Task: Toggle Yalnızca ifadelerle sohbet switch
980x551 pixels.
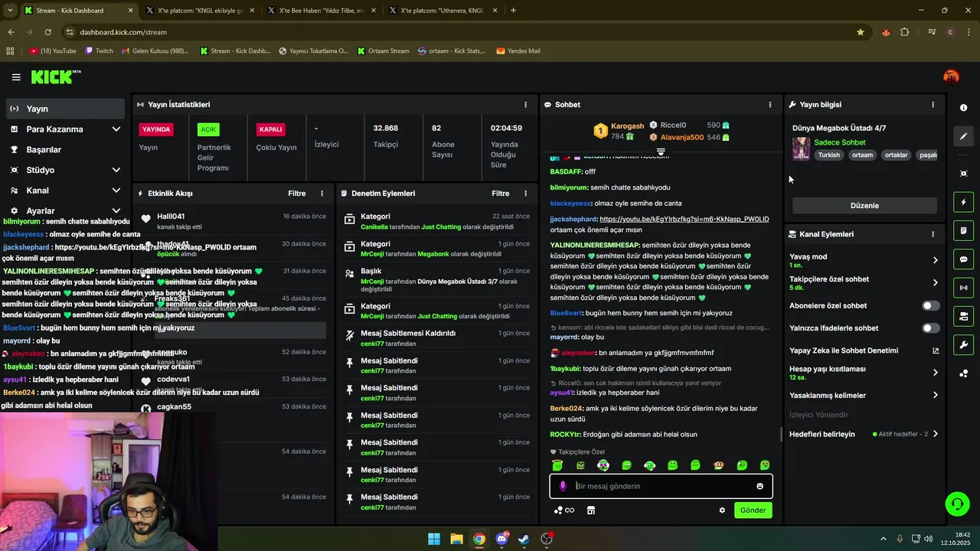Action: [x=930, y=328]
